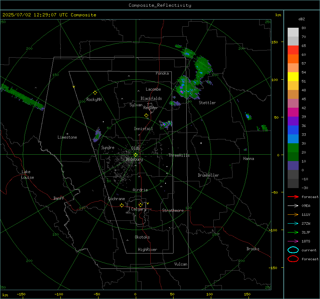Click the Ponoka town label
The height and width of the screenshot is (299, 320).
pyautogui.click(x=162, y=73)
